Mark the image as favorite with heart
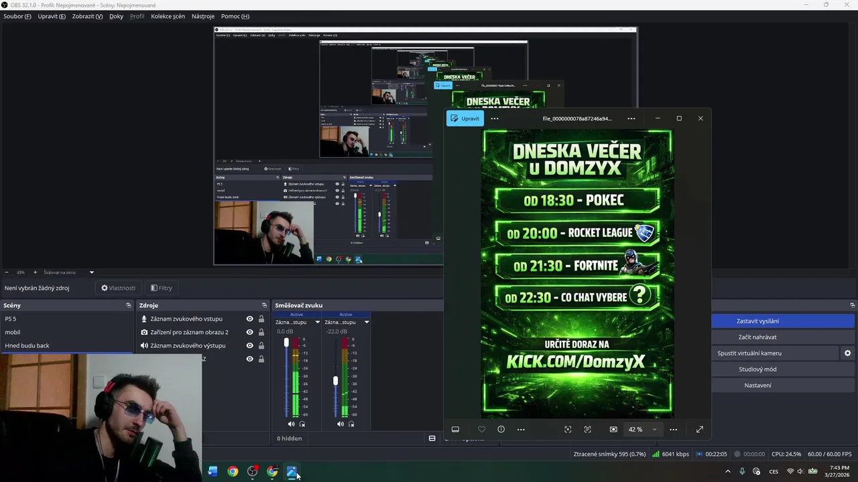Viewport: 858px width, 482px height. (481, 429)
